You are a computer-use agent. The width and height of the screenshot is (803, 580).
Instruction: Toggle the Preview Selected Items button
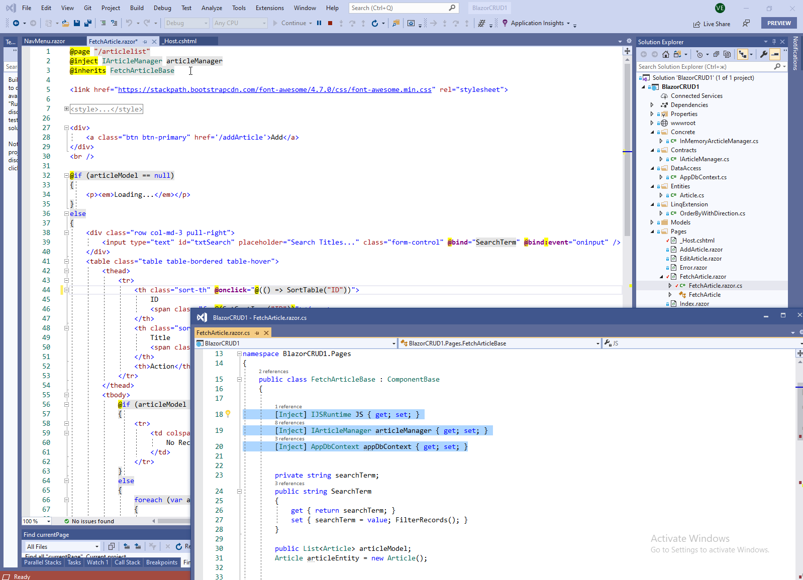775,54
